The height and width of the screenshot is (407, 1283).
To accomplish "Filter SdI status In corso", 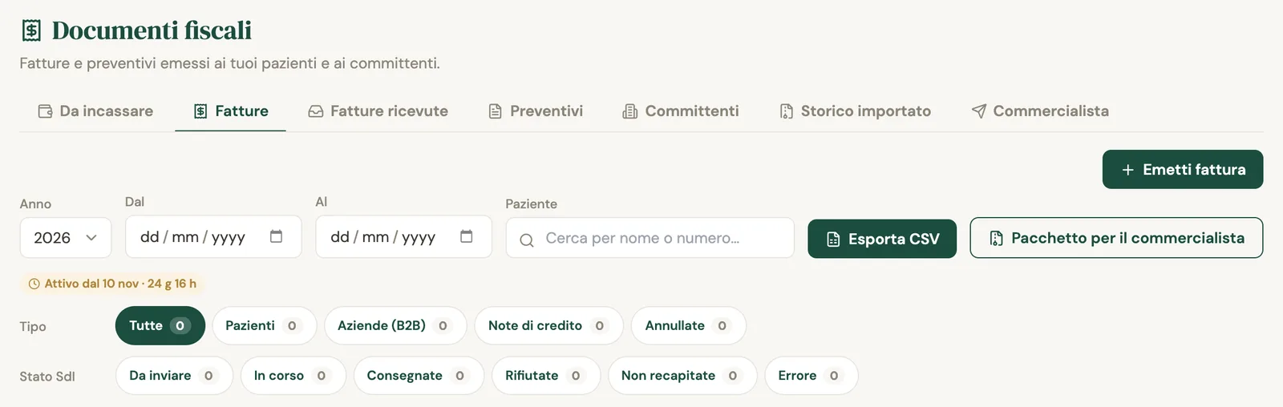I will pyautogui.click(x=293, y=376).
